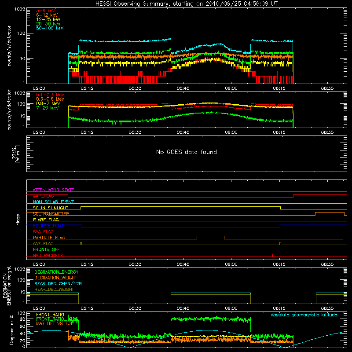Select the green 25-50 keV legend label

48,24
